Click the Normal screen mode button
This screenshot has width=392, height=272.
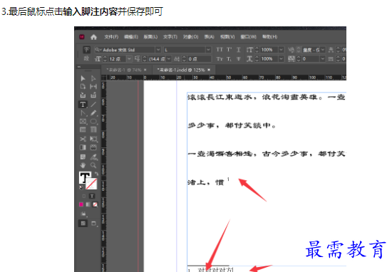[x=83, y=224]
